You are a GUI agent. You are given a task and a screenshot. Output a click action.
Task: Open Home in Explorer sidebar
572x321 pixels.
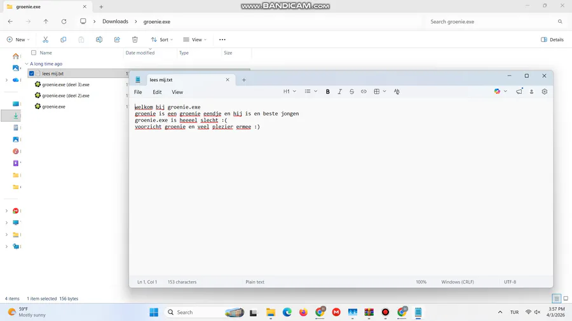point(16,56)
